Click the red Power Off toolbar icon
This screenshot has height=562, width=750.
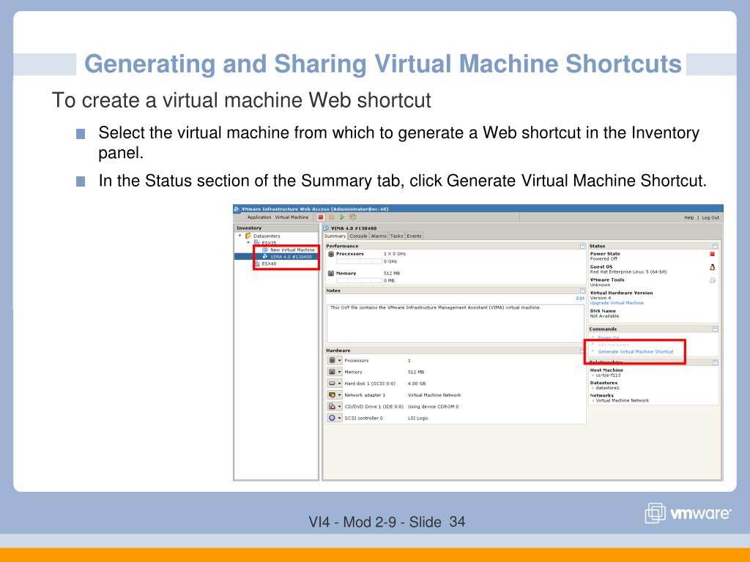point(321,217)
